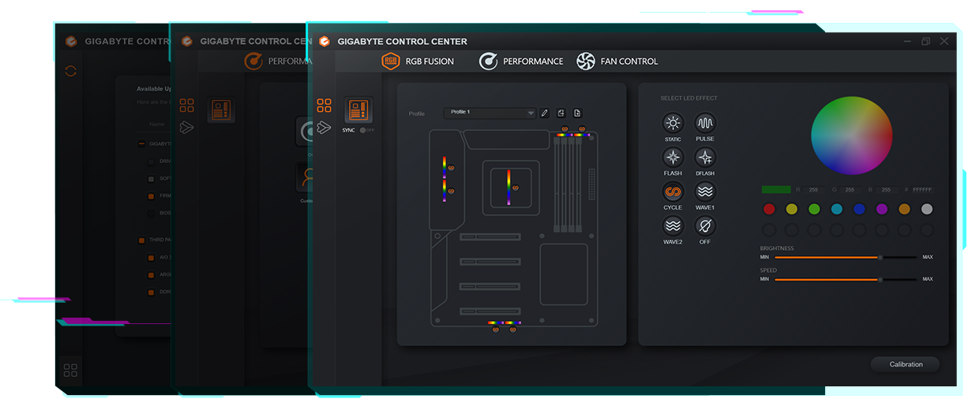Select lower left I/O LED zone link icon
Image resolution: width=979 pixels, height=410 pixels.
[450, 192]
